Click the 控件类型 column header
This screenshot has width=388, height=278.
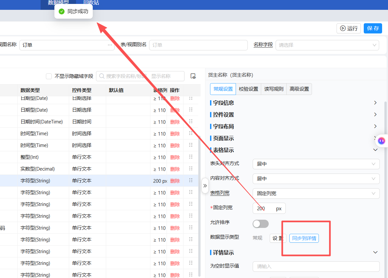[82, 90]
